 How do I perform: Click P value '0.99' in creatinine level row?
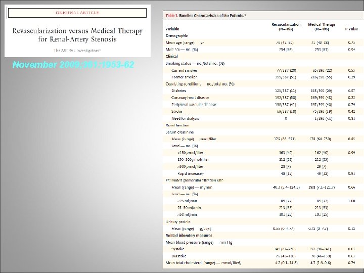[x=351, y=153]
